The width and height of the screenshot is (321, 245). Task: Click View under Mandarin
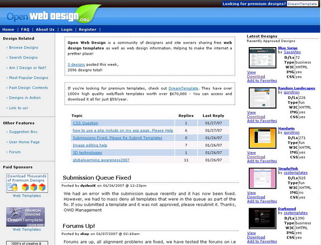(251, 152)
